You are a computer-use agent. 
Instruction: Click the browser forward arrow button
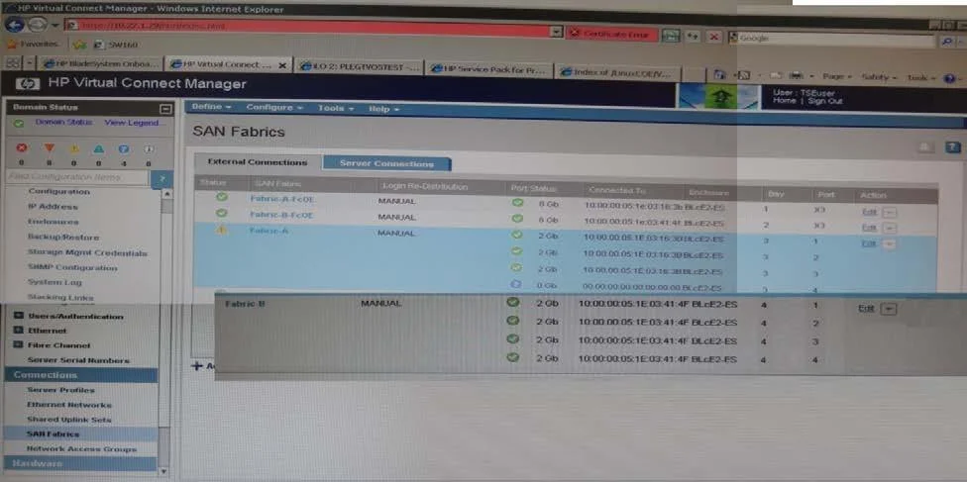[x=37, y=26]
